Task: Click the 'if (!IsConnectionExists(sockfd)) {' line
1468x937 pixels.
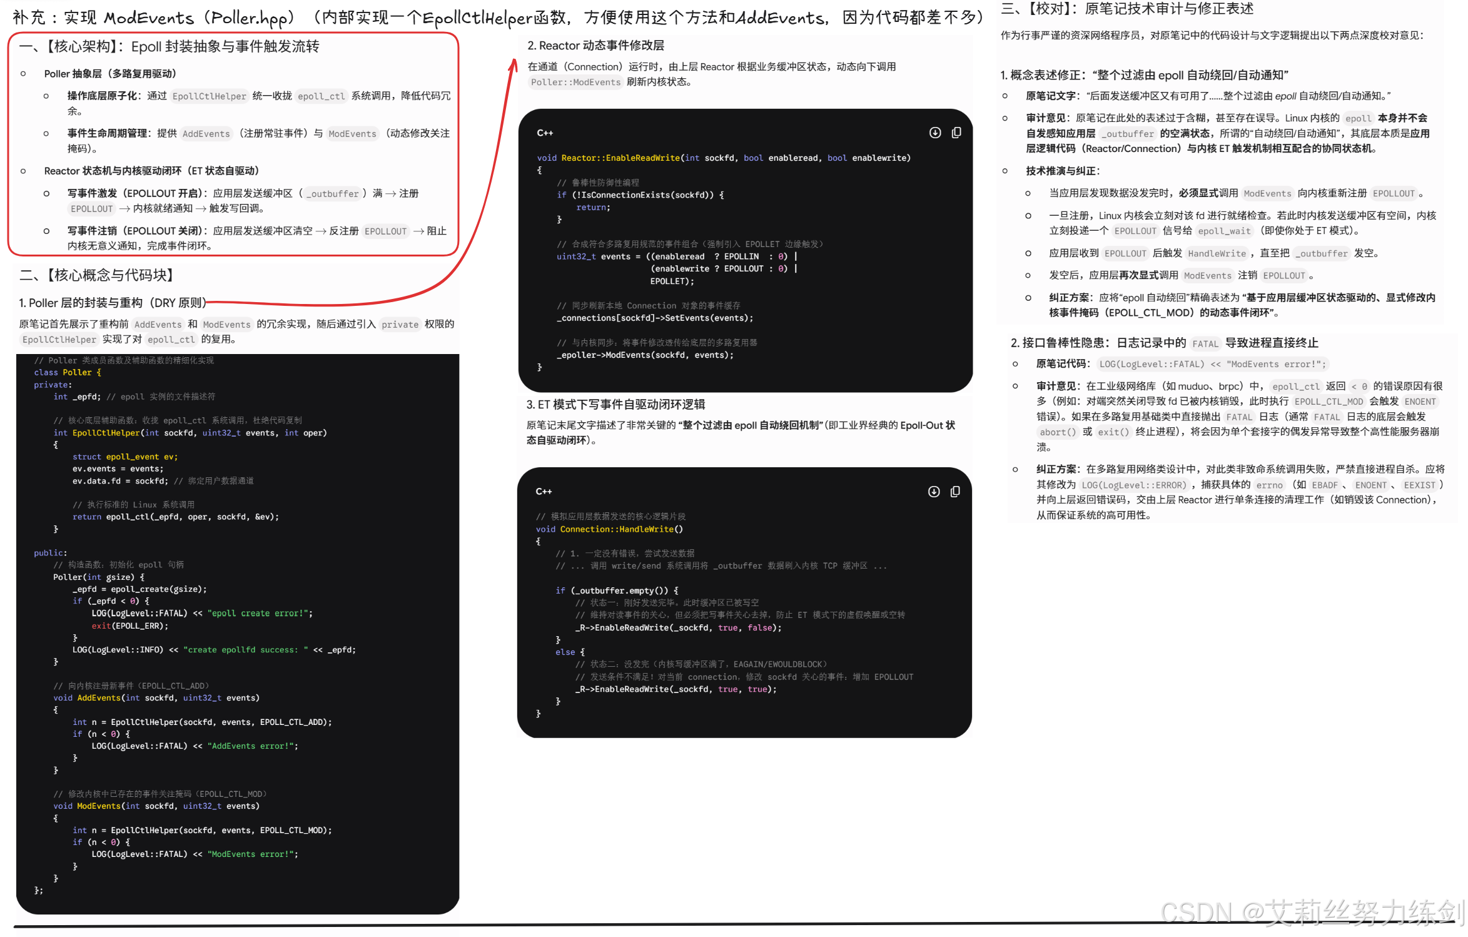Action: tap(640, 195)
